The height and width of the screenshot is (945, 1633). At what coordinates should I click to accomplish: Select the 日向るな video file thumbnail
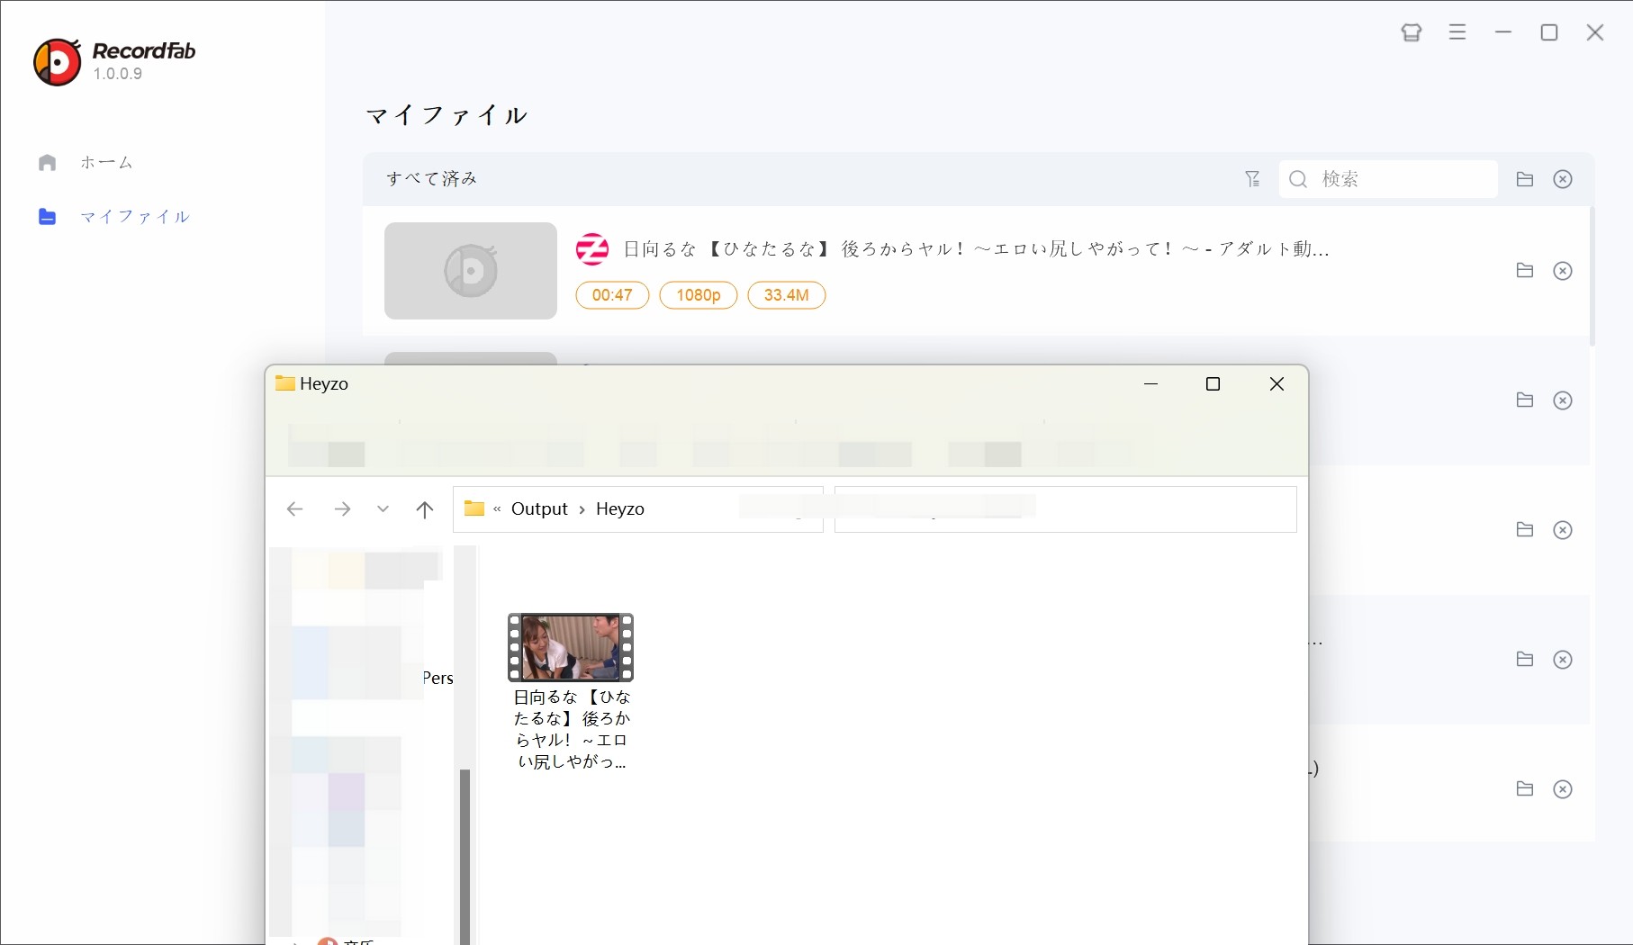(x=571, y=648)
